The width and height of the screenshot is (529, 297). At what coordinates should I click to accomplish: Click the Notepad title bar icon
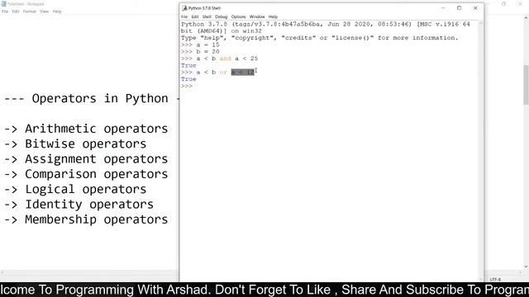coord(3,4)
